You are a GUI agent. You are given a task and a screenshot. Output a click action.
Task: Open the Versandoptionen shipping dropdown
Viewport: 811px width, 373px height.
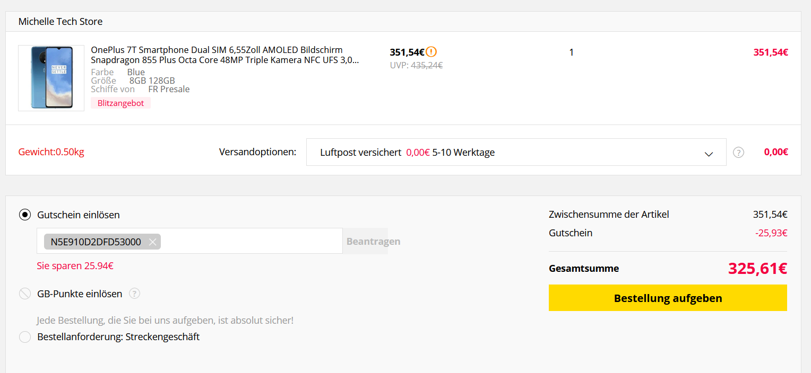pyautogui.click(x=516, y=152)
